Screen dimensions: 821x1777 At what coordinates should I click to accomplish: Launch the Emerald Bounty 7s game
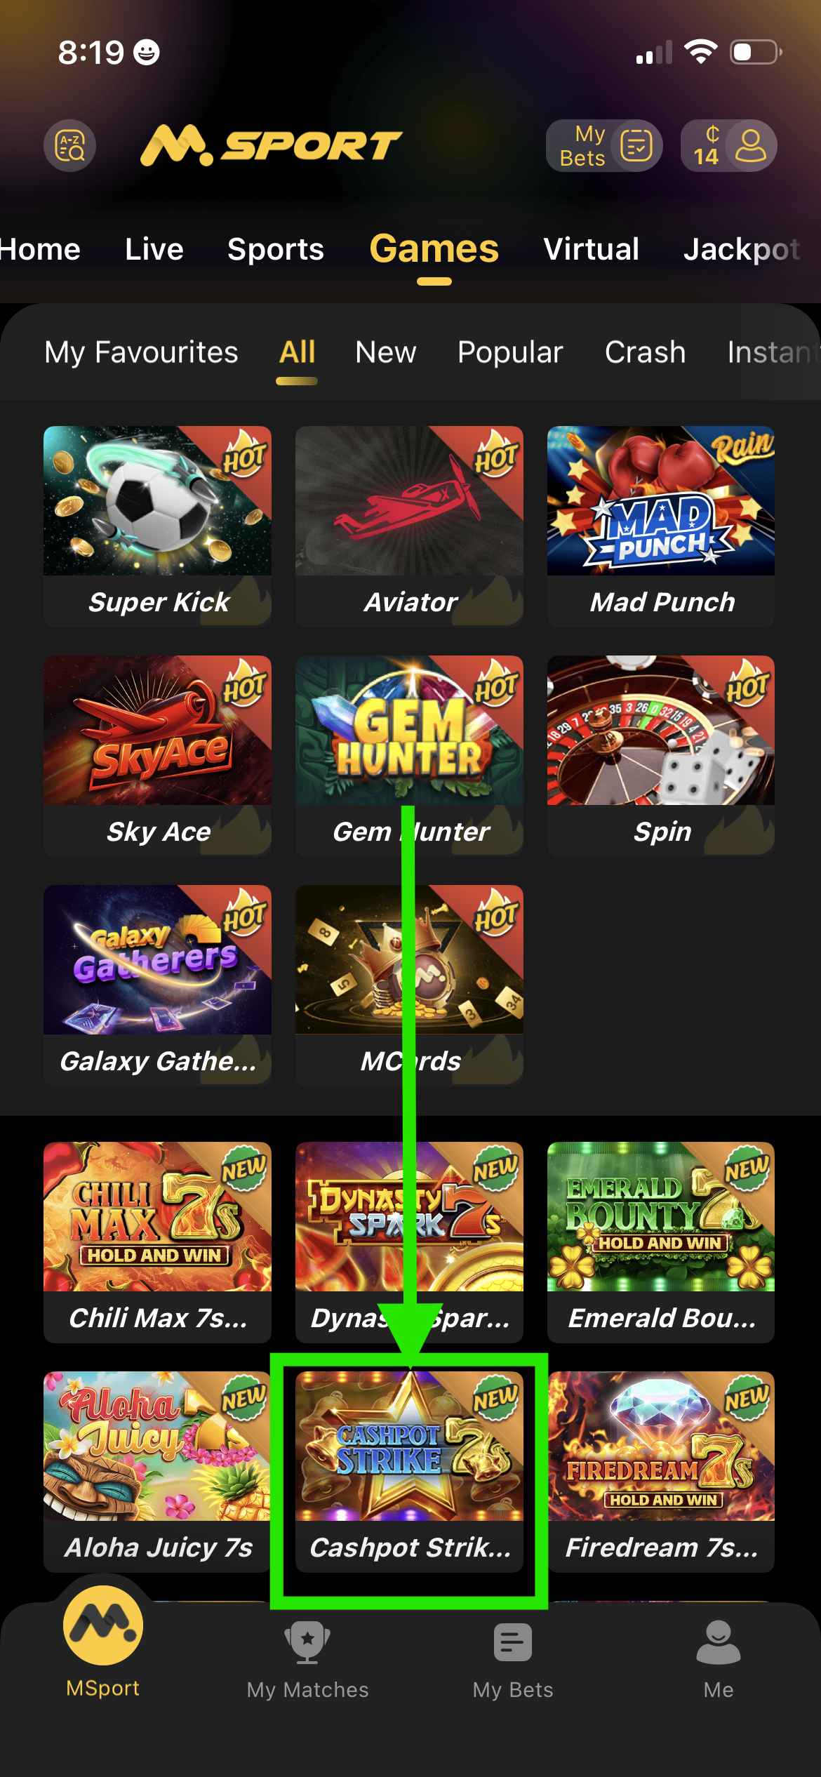coord(661,1242)
